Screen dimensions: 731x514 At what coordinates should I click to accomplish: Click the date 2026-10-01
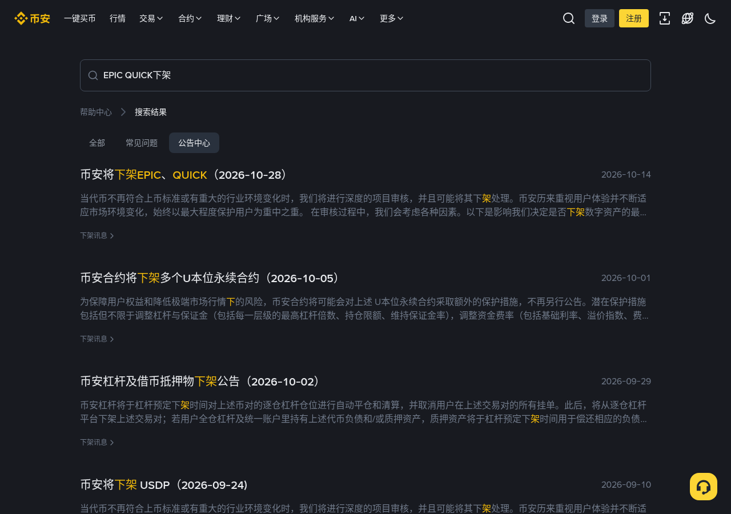(x=626, y=278)
